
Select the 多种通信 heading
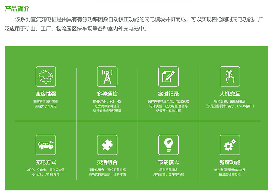[x=107, y=94]
